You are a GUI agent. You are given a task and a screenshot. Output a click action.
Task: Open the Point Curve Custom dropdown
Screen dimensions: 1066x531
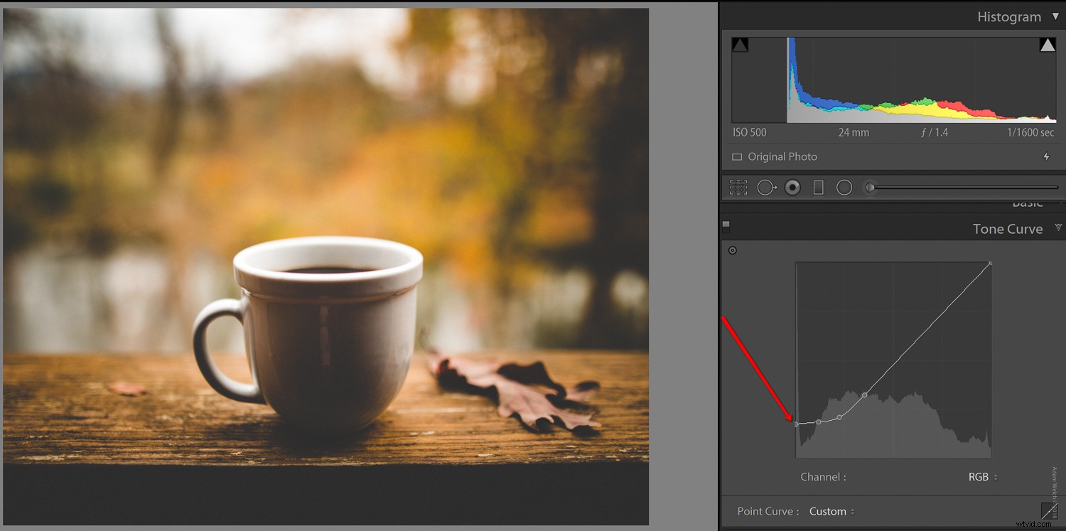(x=831, y=511)
